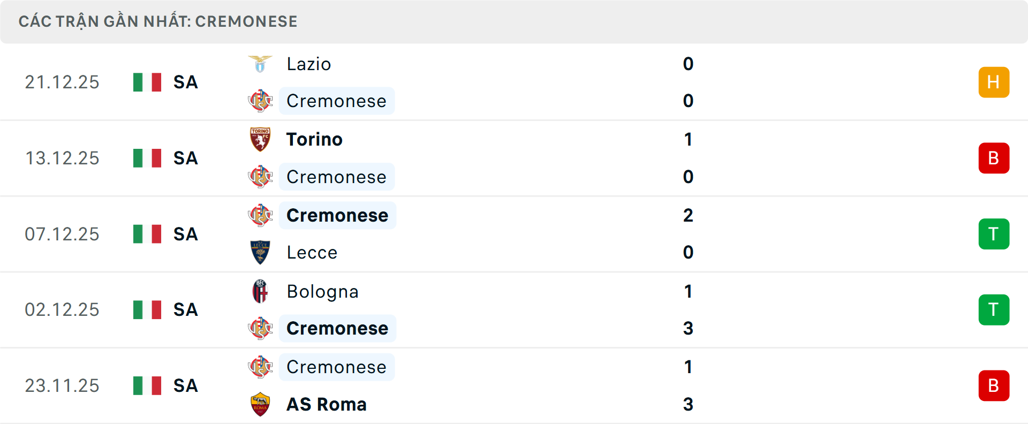The height and width of the screenshot is (424, 1028).
Task: Toggle the yellow H draw result badge
Action: (994, 82)
